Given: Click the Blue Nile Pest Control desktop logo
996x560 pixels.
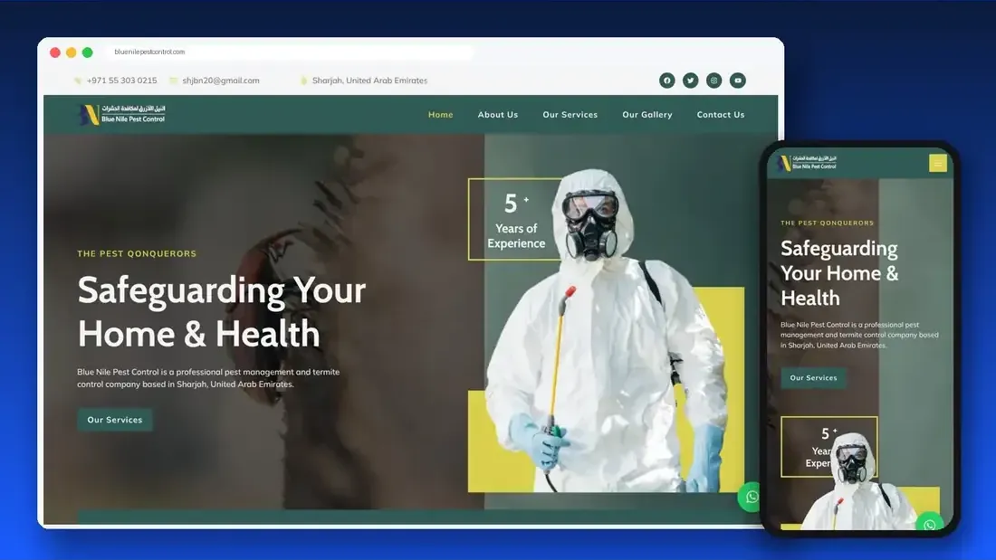Looking at the screenshot, I should [121, 114].
